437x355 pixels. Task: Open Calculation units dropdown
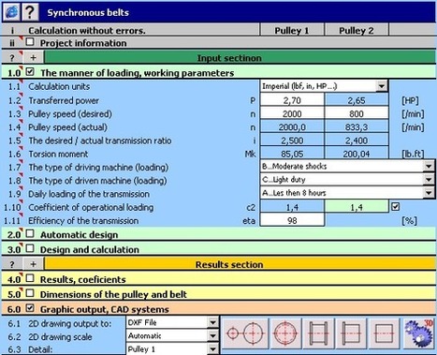(x=382, y=86)
